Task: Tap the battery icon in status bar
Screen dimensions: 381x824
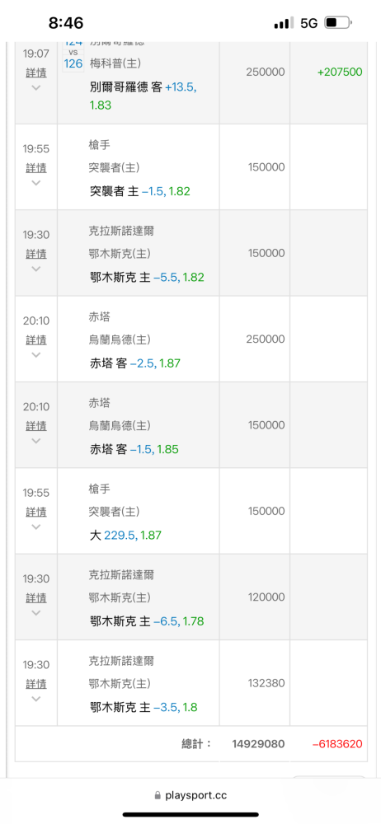Action: click(338, 23)
